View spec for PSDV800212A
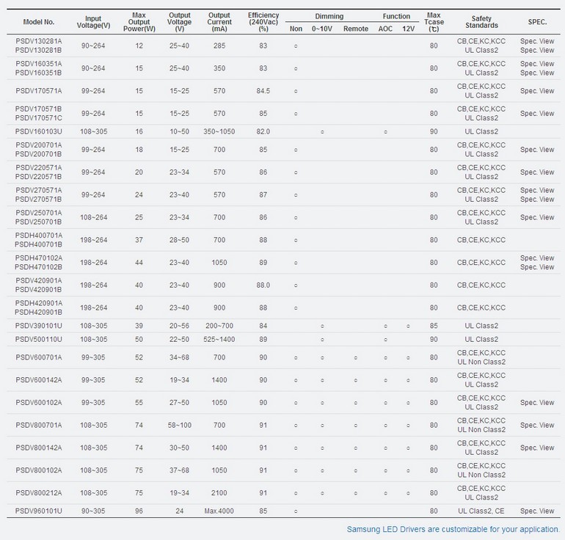The height and width of the screenshot is (540, 565). [x=537, y=493]
